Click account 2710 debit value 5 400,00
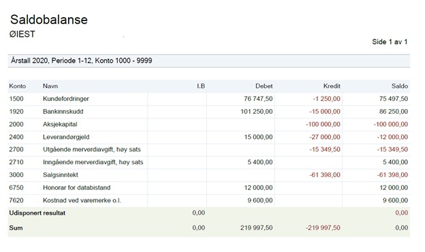The height and width of the screenshot is (252, 425). (x=260, y=162)
